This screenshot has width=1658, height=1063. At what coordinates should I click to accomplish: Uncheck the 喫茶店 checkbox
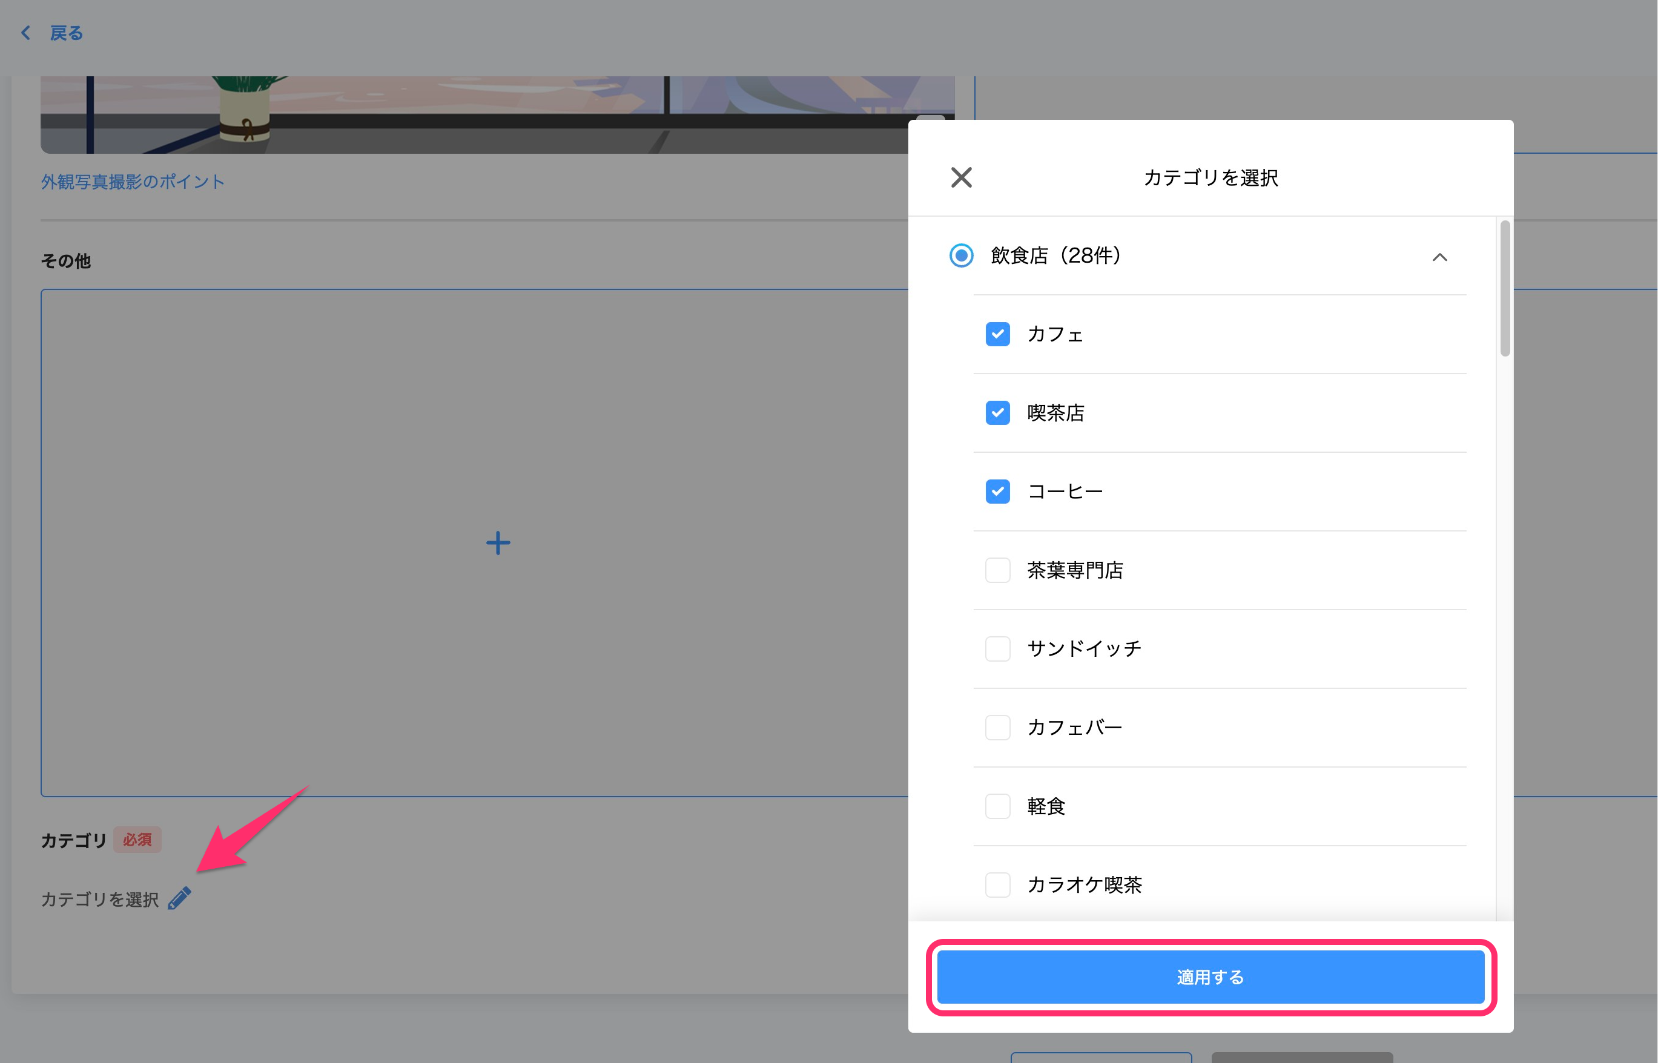tap(997, 413)
